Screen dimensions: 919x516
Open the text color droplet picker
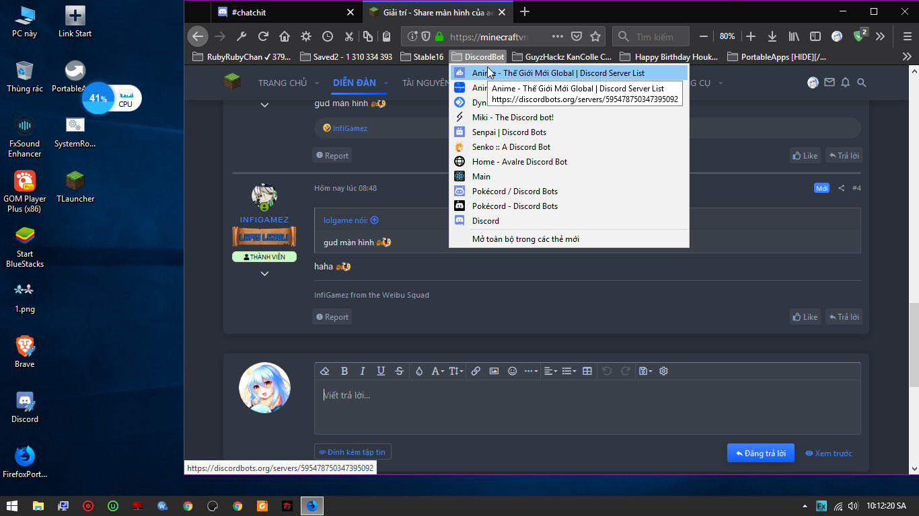[418, 371]
